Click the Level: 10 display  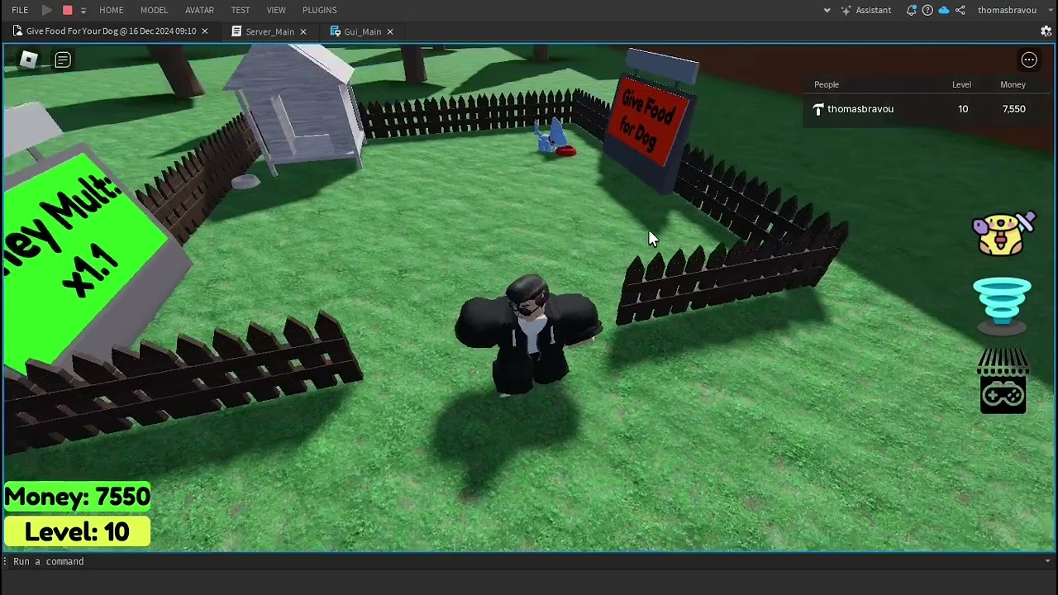pos(78,532)
